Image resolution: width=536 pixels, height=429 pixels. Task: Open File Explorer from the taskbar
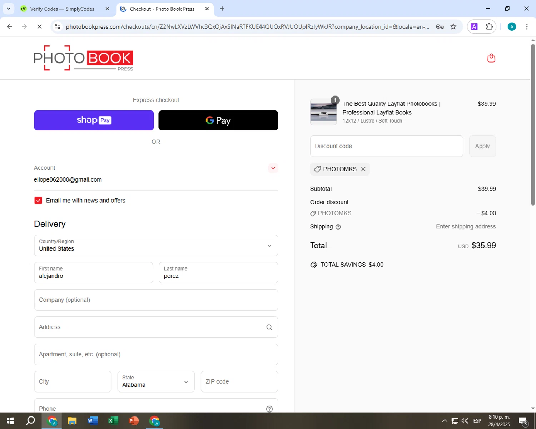point(72,421)
